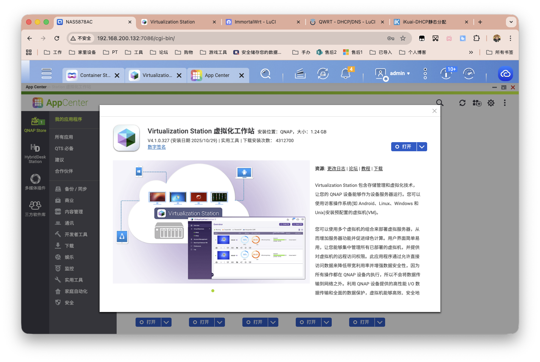Click the blue myQNAPcloud icon
Viewport: 540px width, 362px height.
[505, 73]
